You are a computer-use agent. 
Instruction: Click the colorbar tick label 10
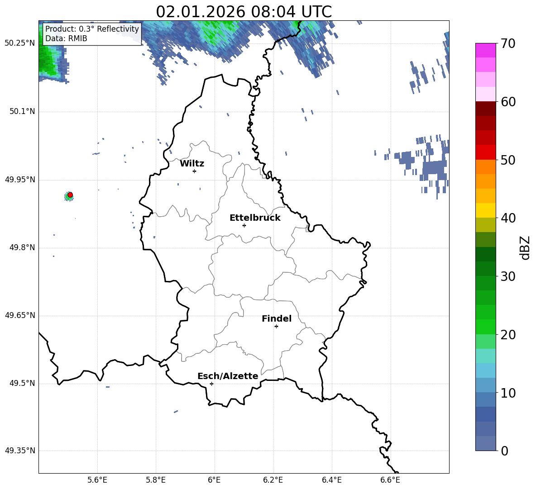[508, 393]
